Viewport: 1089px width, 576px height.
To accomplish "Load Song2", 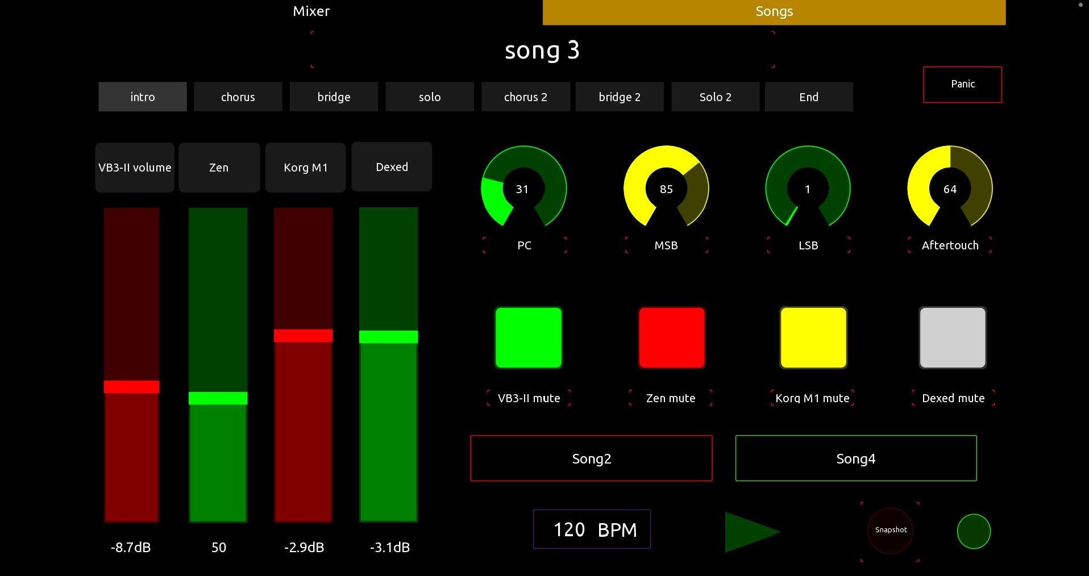I will point(591,458).
